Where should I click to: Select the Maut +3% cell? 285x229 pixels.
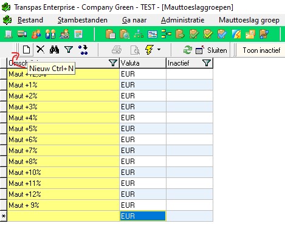pyautogui.click(x=63, y=107)
